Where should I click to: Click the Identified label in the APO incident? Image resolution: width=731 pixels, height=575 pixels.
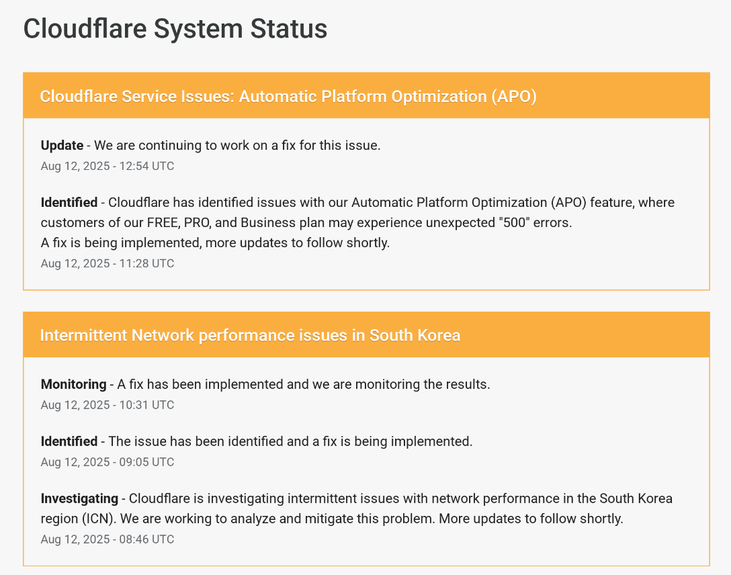coord(69,203)
